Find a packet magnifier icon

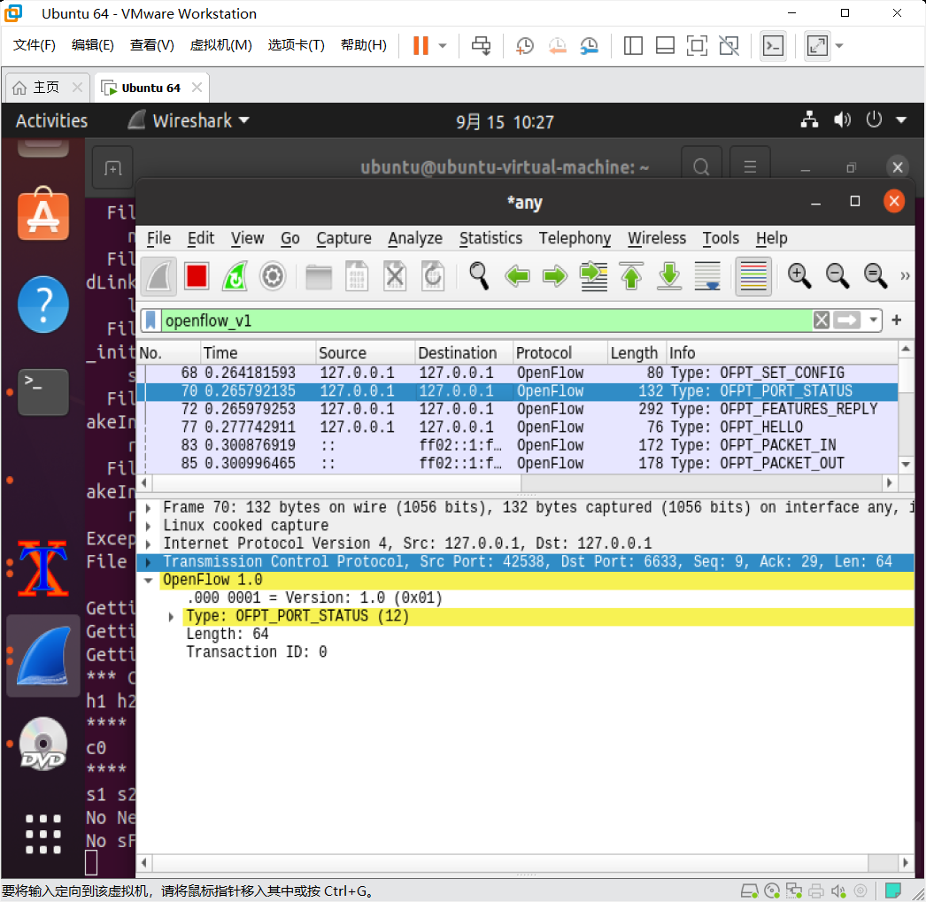(x=479, y=276)
